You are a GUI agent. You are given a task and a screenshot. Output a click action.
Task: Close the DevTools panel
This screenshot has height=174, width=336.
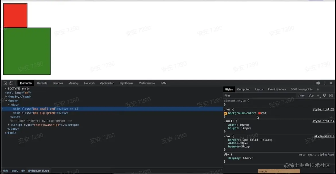(x=331, y=83)
